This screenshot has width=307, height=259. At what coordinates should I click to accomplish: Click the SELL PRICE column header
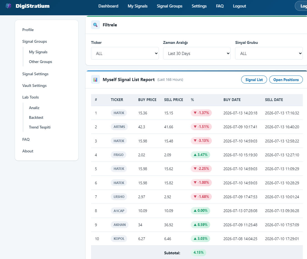click(173, 100)
